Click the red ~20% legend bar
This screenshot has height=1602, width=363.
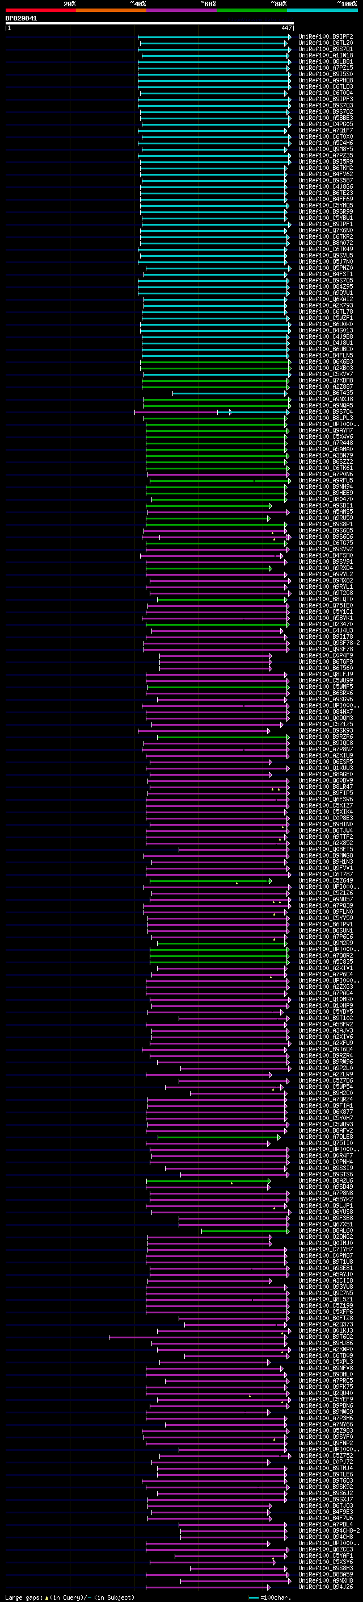[x=41, y=10]
